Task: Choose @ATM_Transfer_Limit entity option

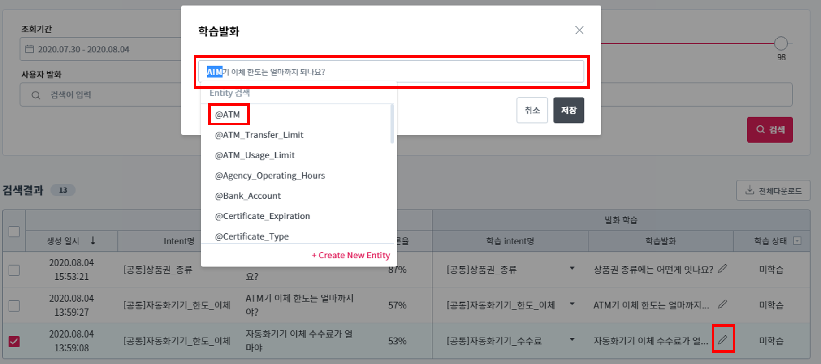Action: pos(259,135)
